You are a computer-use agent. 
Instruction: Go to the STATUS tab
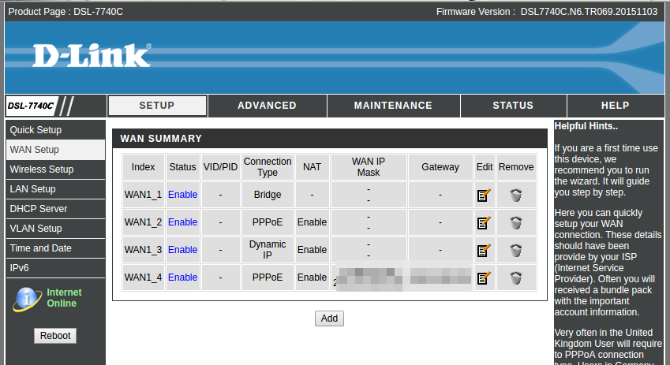(x=512, y=106)
